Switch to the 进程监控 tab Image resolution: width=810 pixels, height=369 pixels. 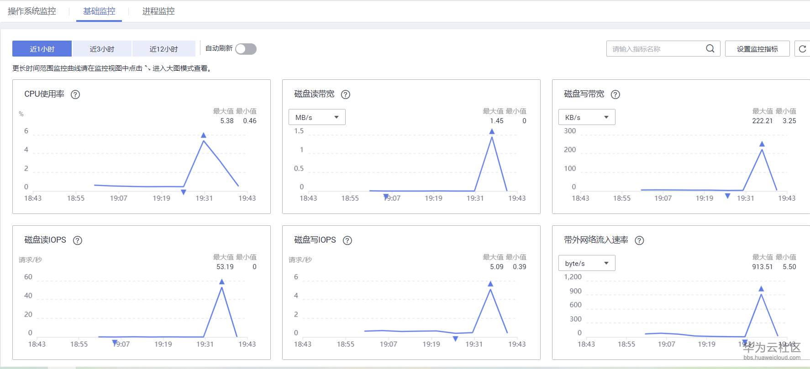[x=158, y=11]
